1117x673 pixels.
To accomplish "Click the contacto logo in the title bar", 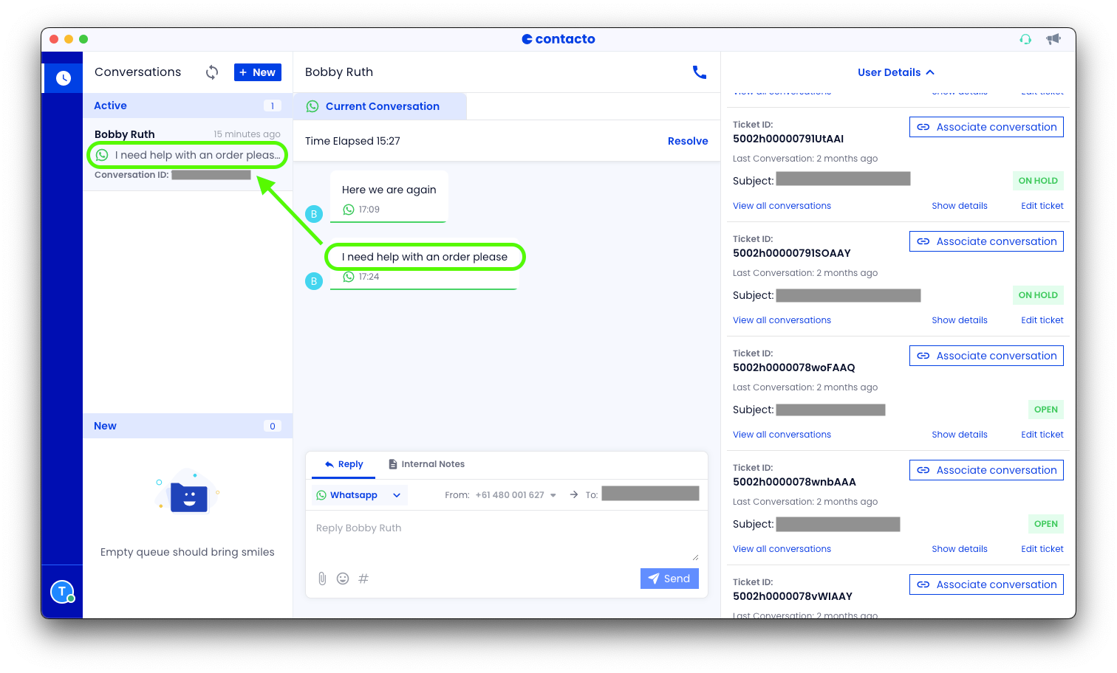I will click(558, 39).
